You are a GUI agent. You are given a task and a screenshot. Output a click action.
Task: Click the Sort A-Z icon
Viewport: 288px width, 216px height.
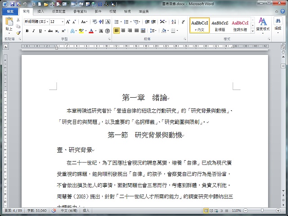pos(174,22)
